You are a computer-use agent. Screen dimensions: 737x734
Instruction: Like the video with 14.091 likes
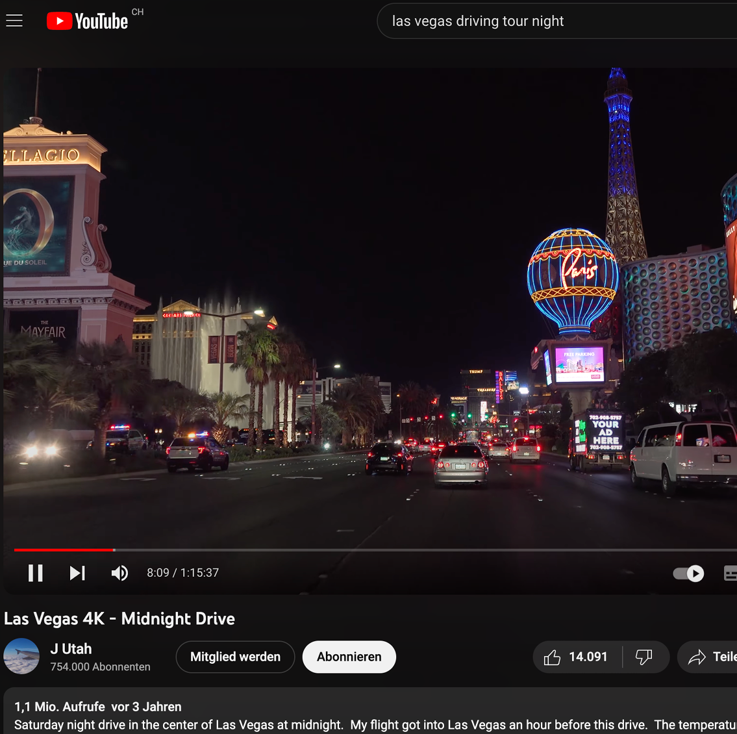(x=577, y=657)
